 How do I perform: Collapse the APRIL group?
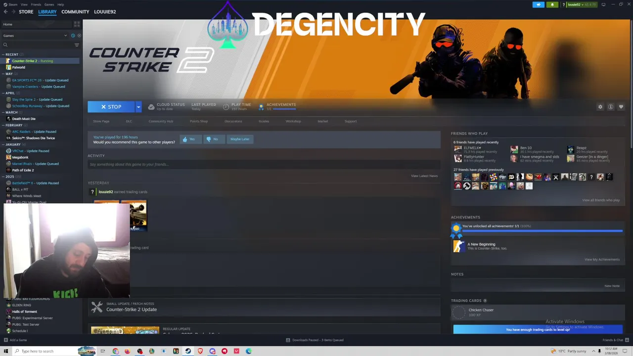click(3, 93)
